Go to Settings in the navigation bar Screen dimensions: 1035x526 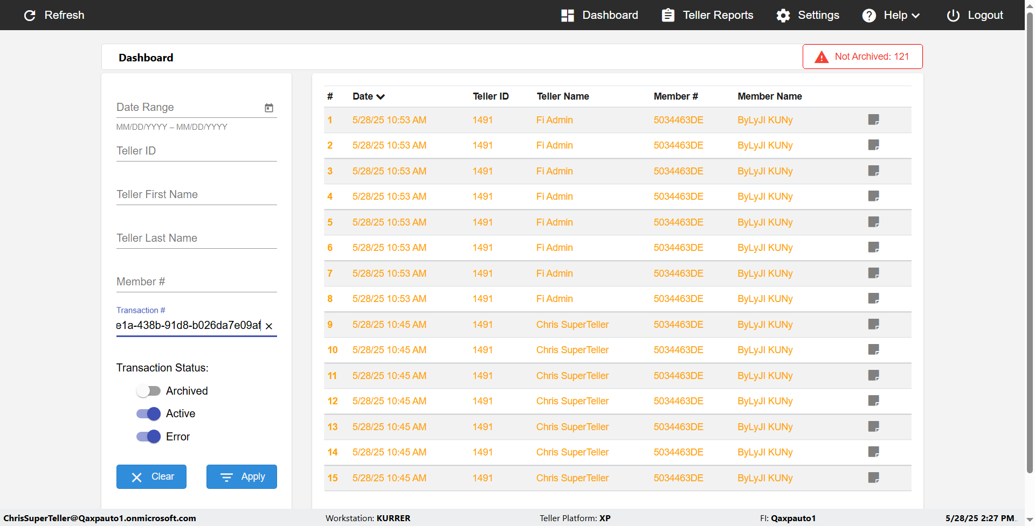coord(808,15)
